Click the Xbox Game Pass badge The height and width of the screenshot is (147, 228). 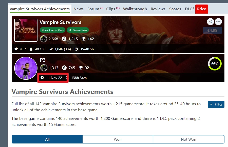[52, 30]
